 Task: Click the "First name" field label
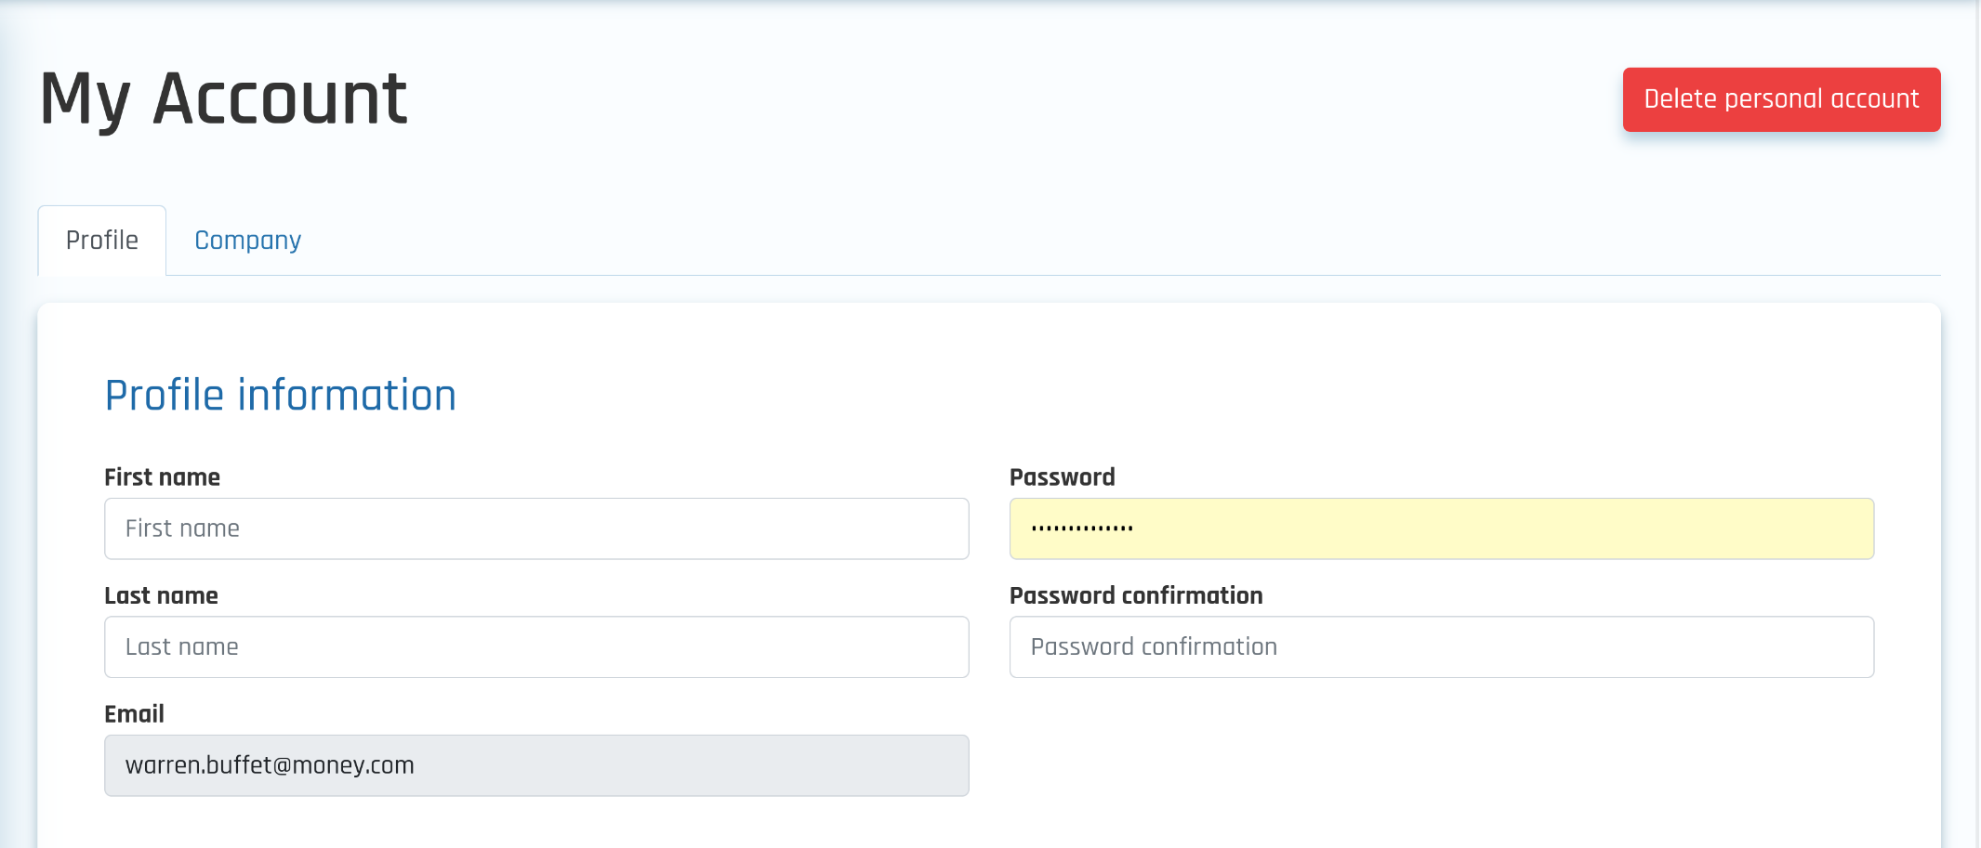pos(162,477)
